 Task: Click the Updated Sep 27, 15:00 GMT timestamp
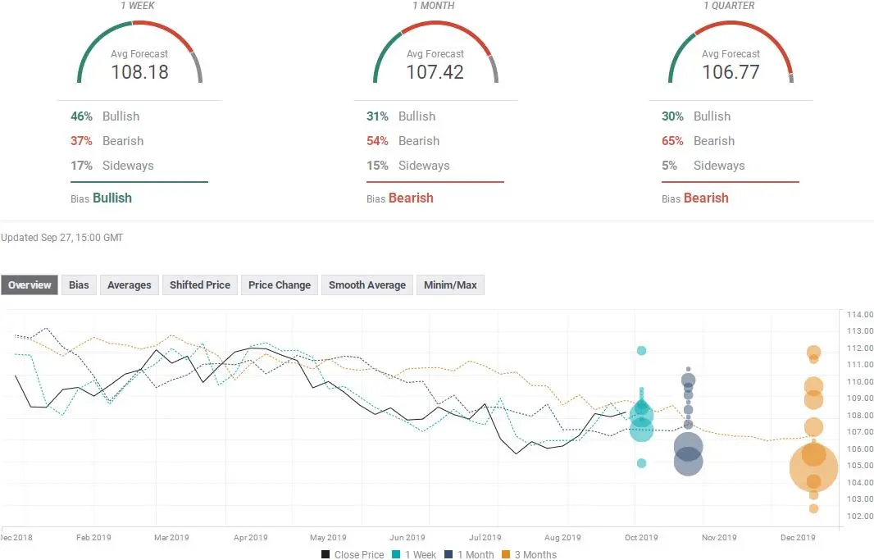(61, 238)
